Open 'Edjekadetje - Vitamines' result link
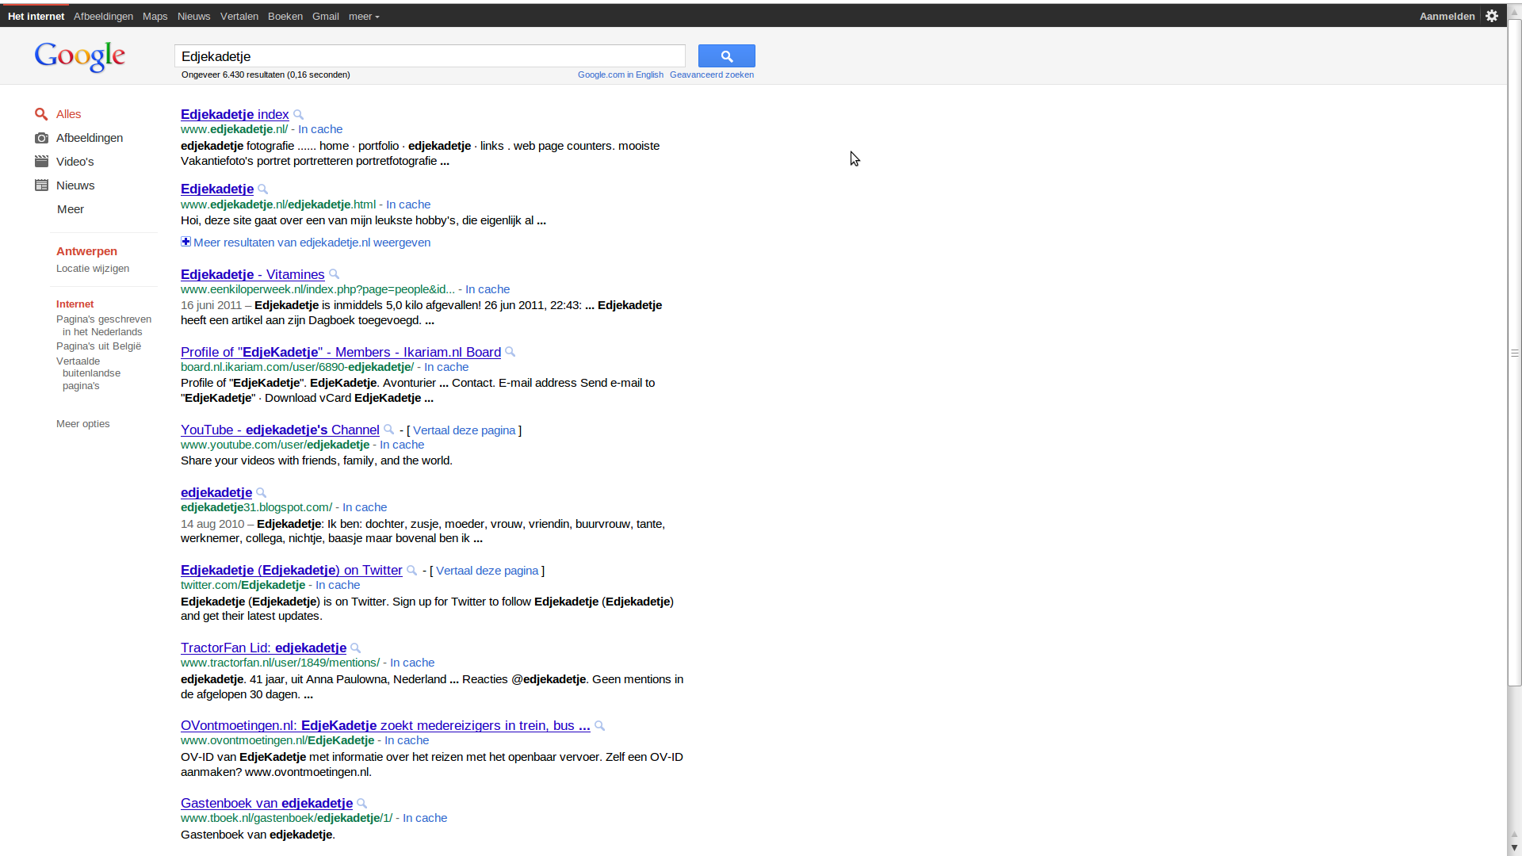Viewport: 1522px width, 856px height. tap(253, 274)
